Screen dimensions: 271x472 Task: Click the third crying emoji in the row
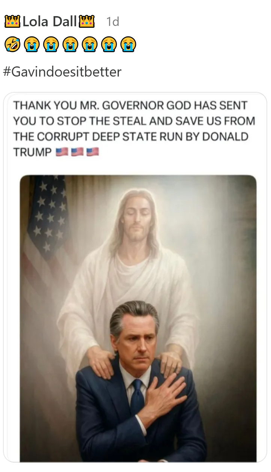[70, 45]
